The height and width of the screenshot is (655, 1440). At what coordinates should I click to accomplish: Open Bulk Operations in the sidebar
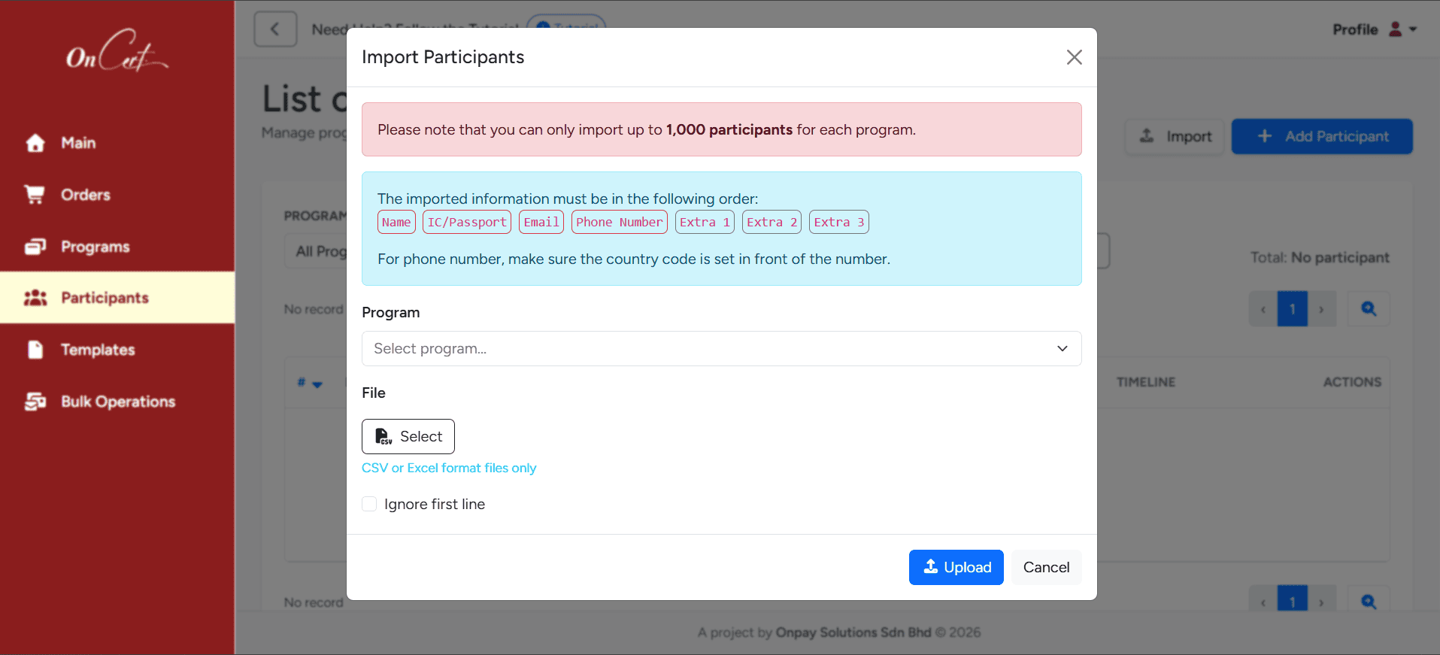point(117,402)
